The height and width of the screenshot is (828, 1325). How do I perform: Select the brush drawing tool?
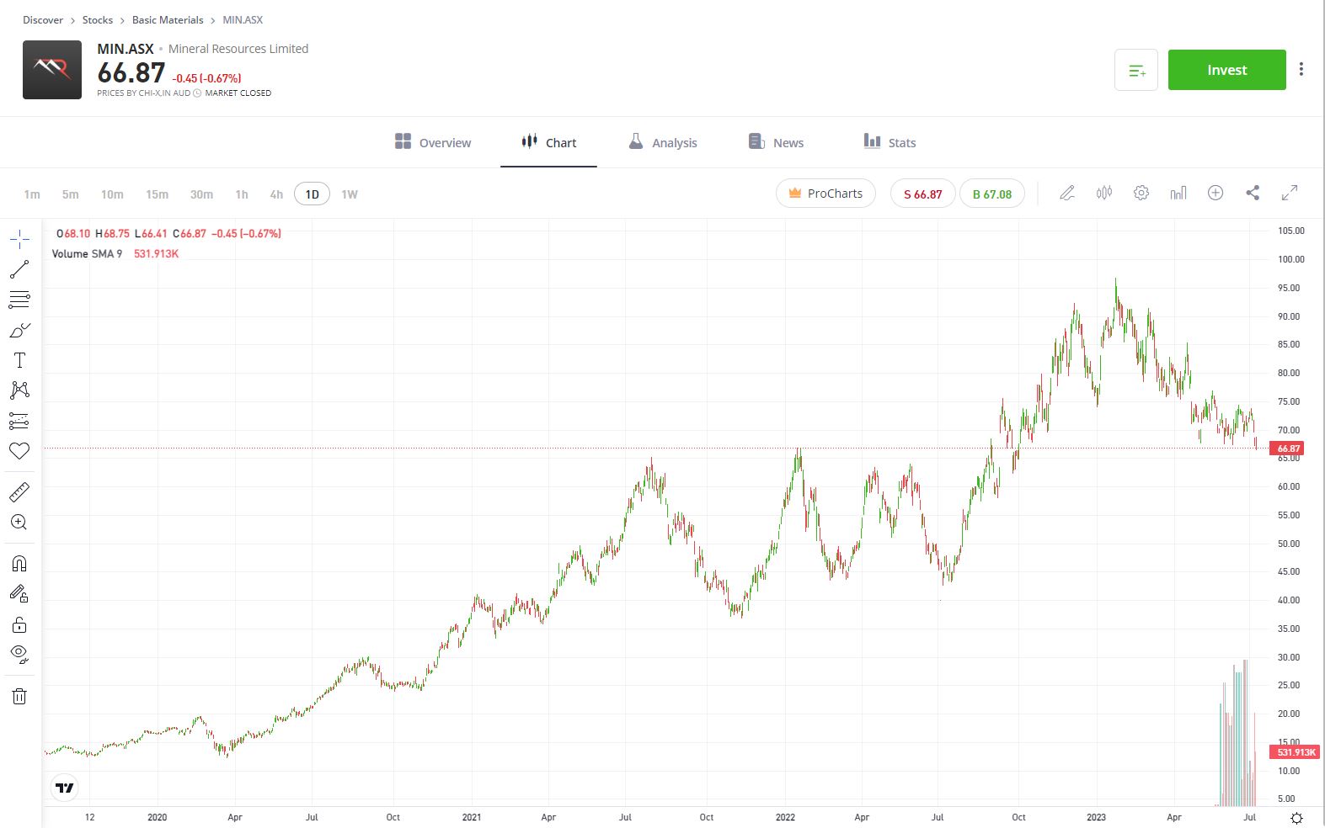pos(19,330)
